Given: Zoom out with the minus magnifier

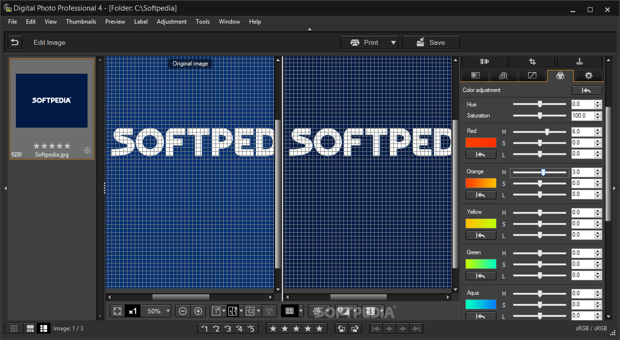Looking at the screenshot, I should click(183, 311).
